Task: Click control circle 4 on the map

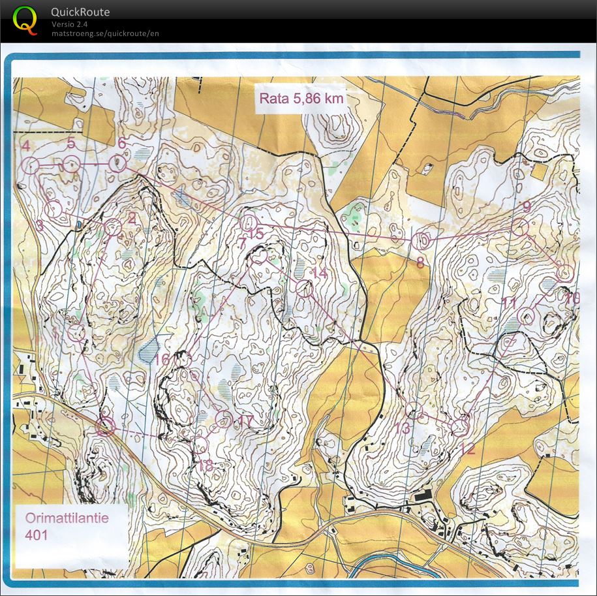Action: 29,165
